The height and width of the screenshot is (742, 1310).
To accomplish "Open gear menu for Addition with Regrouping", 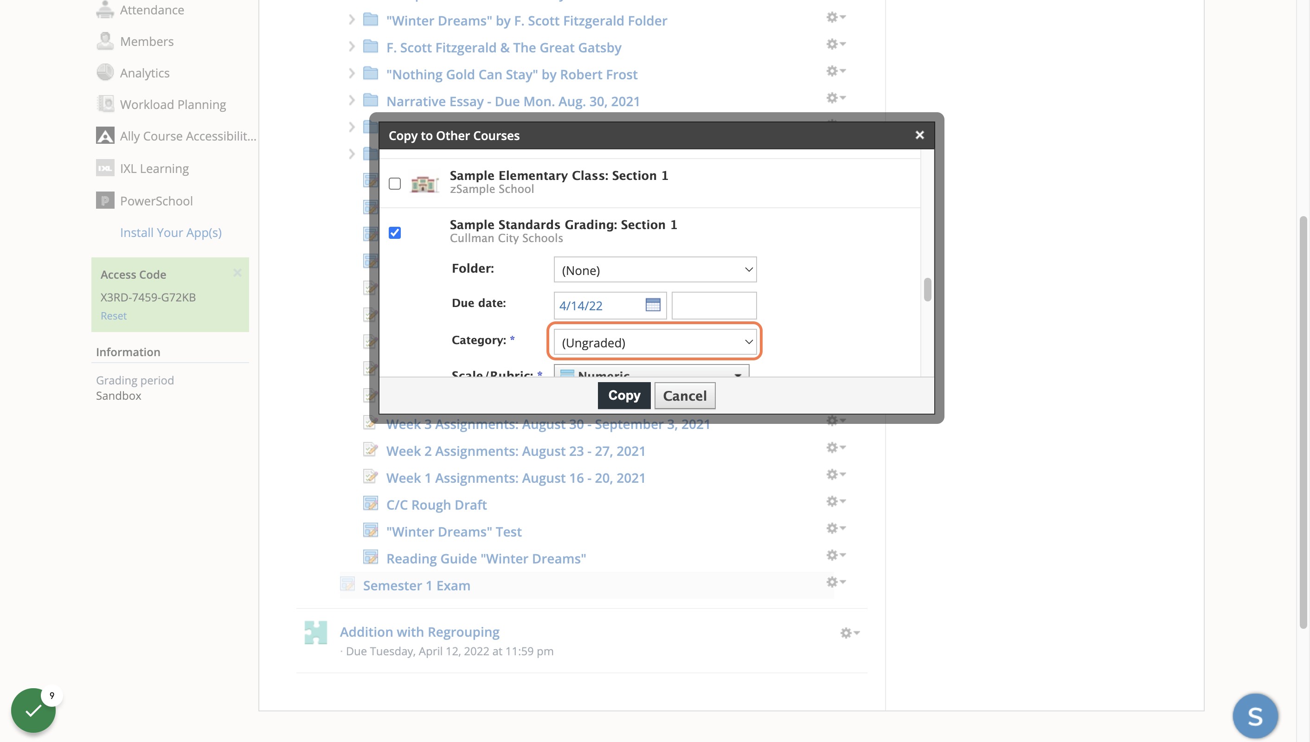I will pyautogui.click(x=850, y=633).
